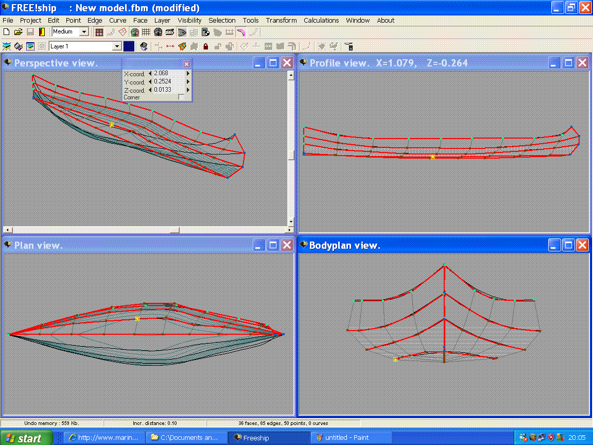Toggle the shaded hull icon showing both sides
This screenshot has width=593, height=445.
[135, 32]
